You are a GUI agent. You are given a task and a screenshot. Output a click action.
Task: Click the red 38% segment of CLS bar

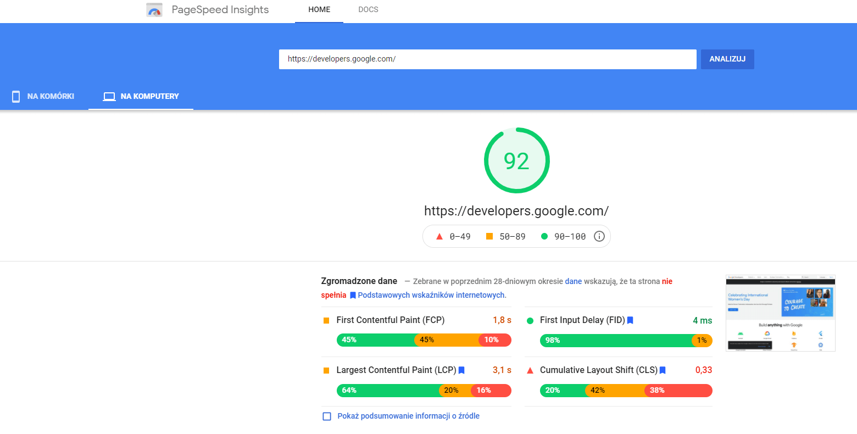(x=678, y=391)
